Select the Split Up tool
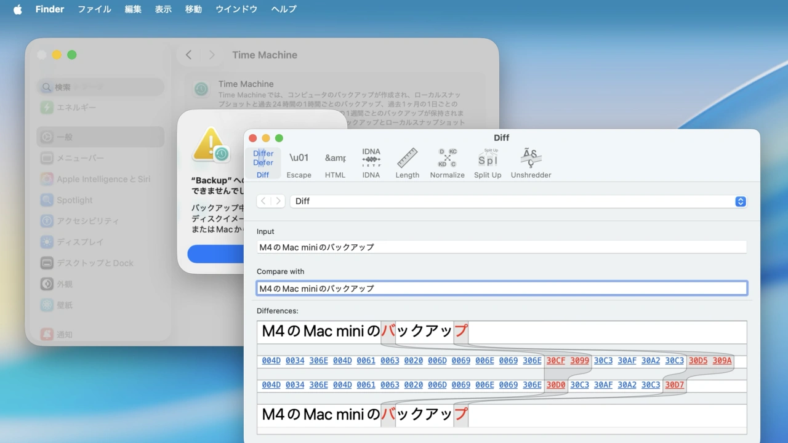 tap(488, 162)
